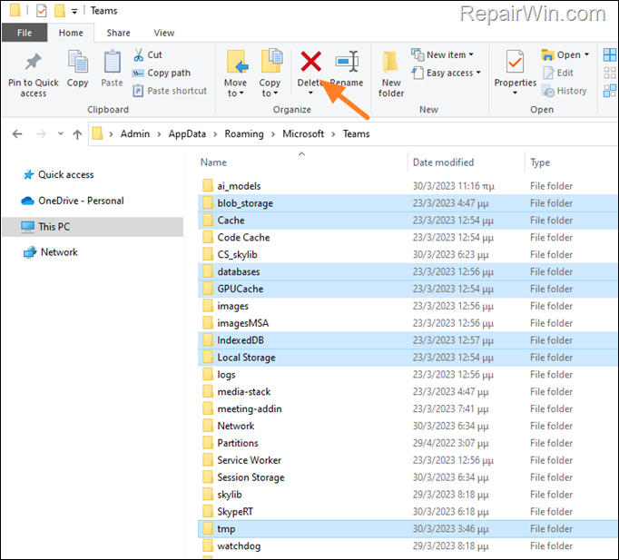Click the Easy access icon
Image resolution: width=619 pixels, height=560 pixels.
click(418, 73)
